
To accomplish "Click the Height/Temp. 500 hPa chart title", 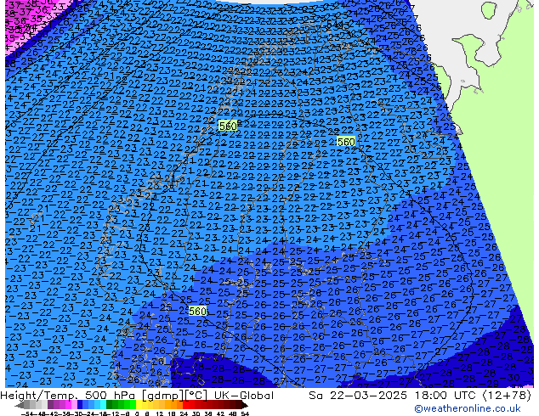I will (x=104, y=395).
